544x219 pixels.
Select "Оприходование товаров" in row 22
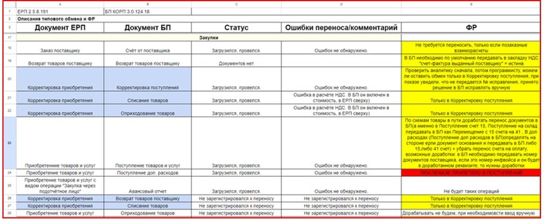coord(147,111)
